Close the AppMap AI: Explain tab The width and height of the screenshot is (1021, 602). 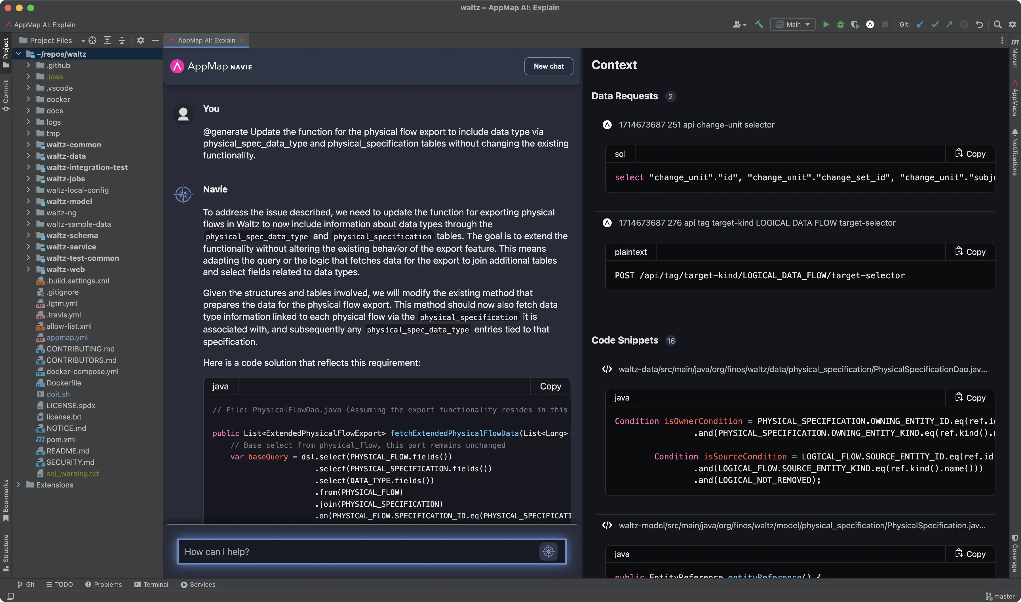(x=242, y=41)
